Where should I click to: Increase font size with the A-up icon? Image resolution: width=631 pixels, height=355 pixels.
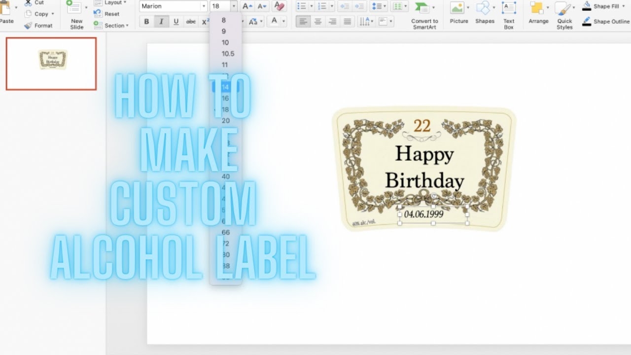(x=247, y=6)
